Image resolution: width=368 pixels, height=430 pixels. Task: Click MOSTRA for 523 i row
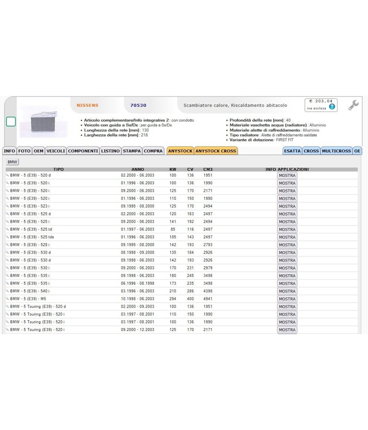[x=287, y=206]
